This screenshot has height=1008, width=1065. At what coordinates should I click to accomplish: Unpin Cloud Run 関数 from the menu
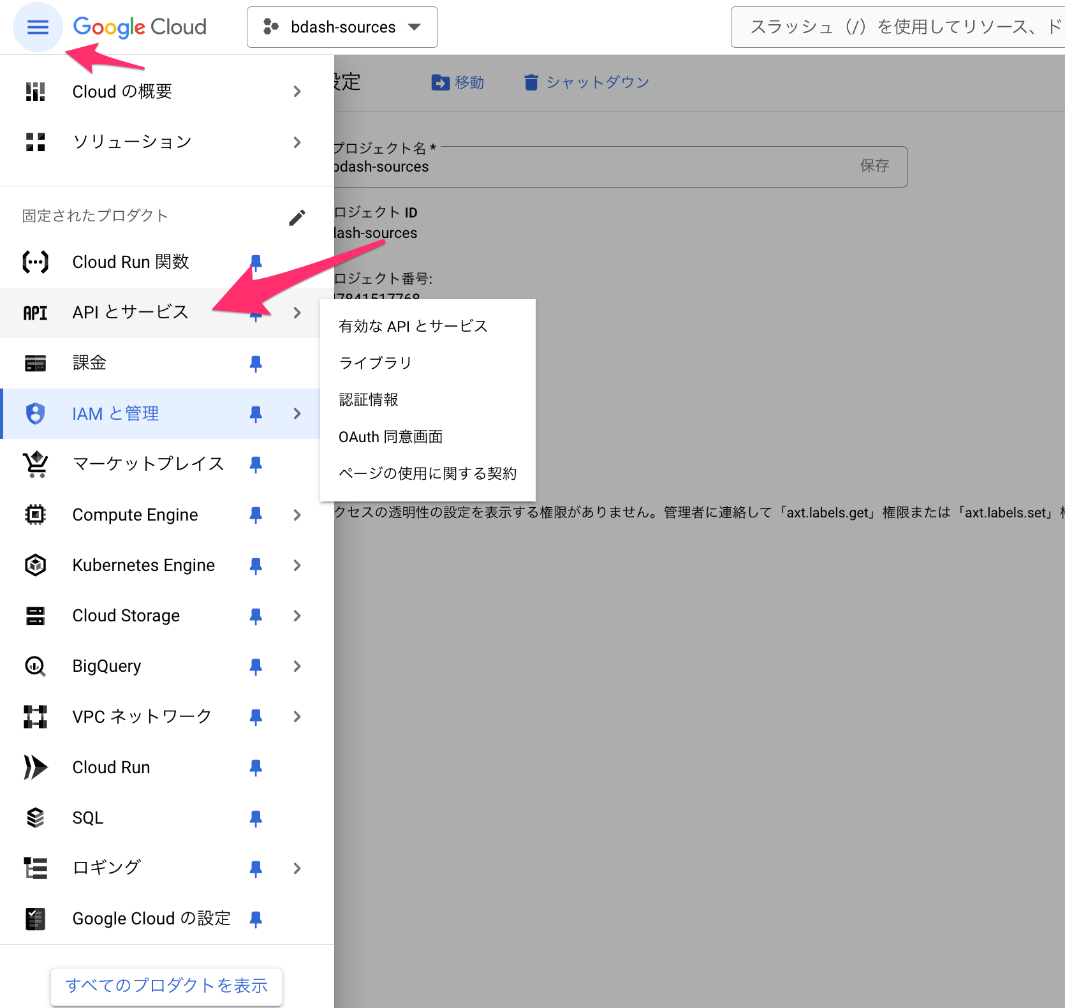[x=256, y=262]
